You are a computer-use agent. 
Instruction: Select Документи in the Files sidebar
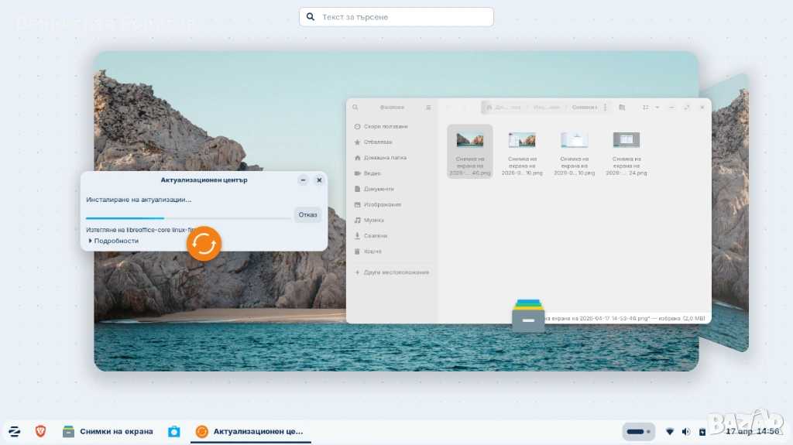click(x=379, y=189)
